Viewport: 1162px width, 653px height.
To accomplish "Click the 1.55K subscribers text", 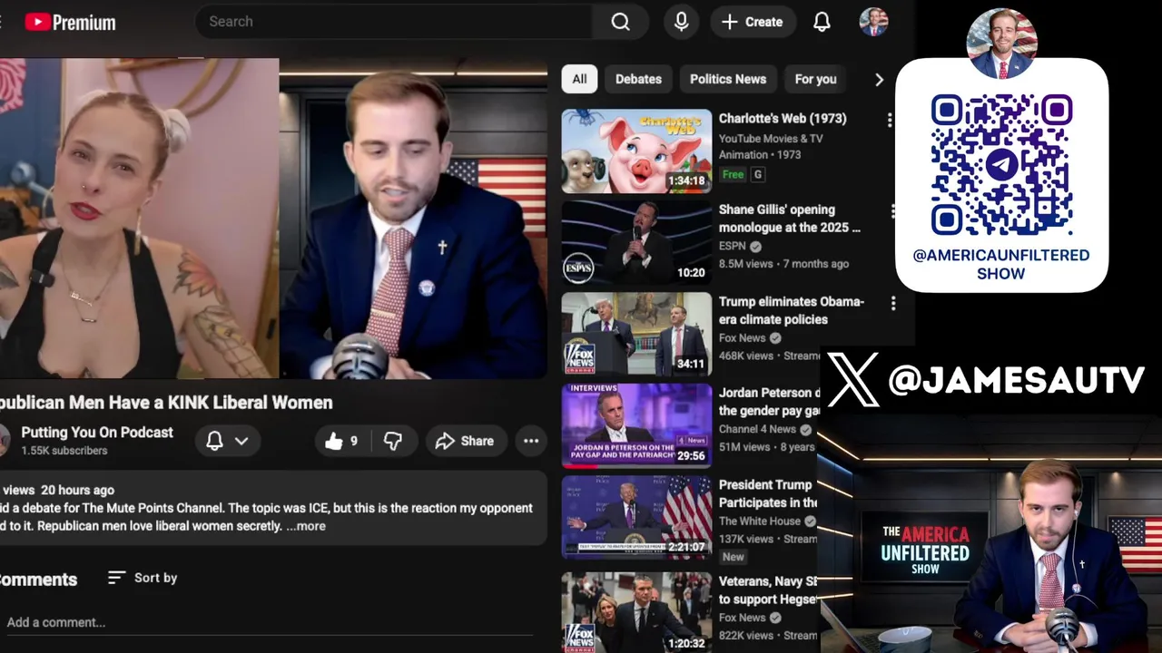I will tap(64, 451).
